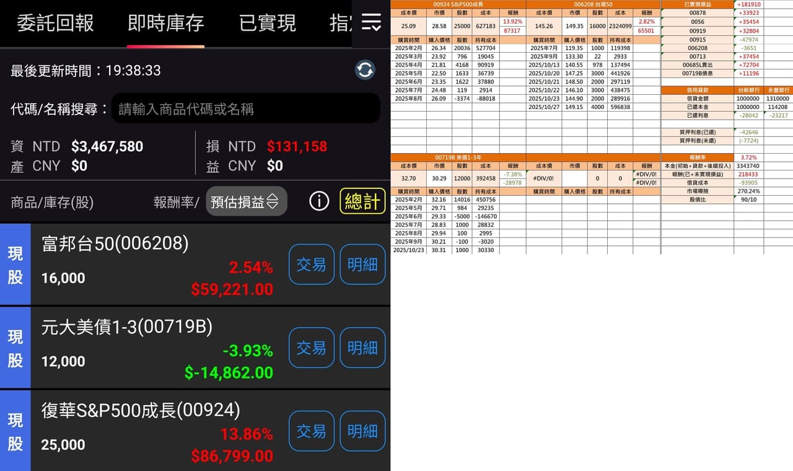Click the -42646 pledge interest cell
The width and height of the screenshot is (793, 471).
(749, 132)
